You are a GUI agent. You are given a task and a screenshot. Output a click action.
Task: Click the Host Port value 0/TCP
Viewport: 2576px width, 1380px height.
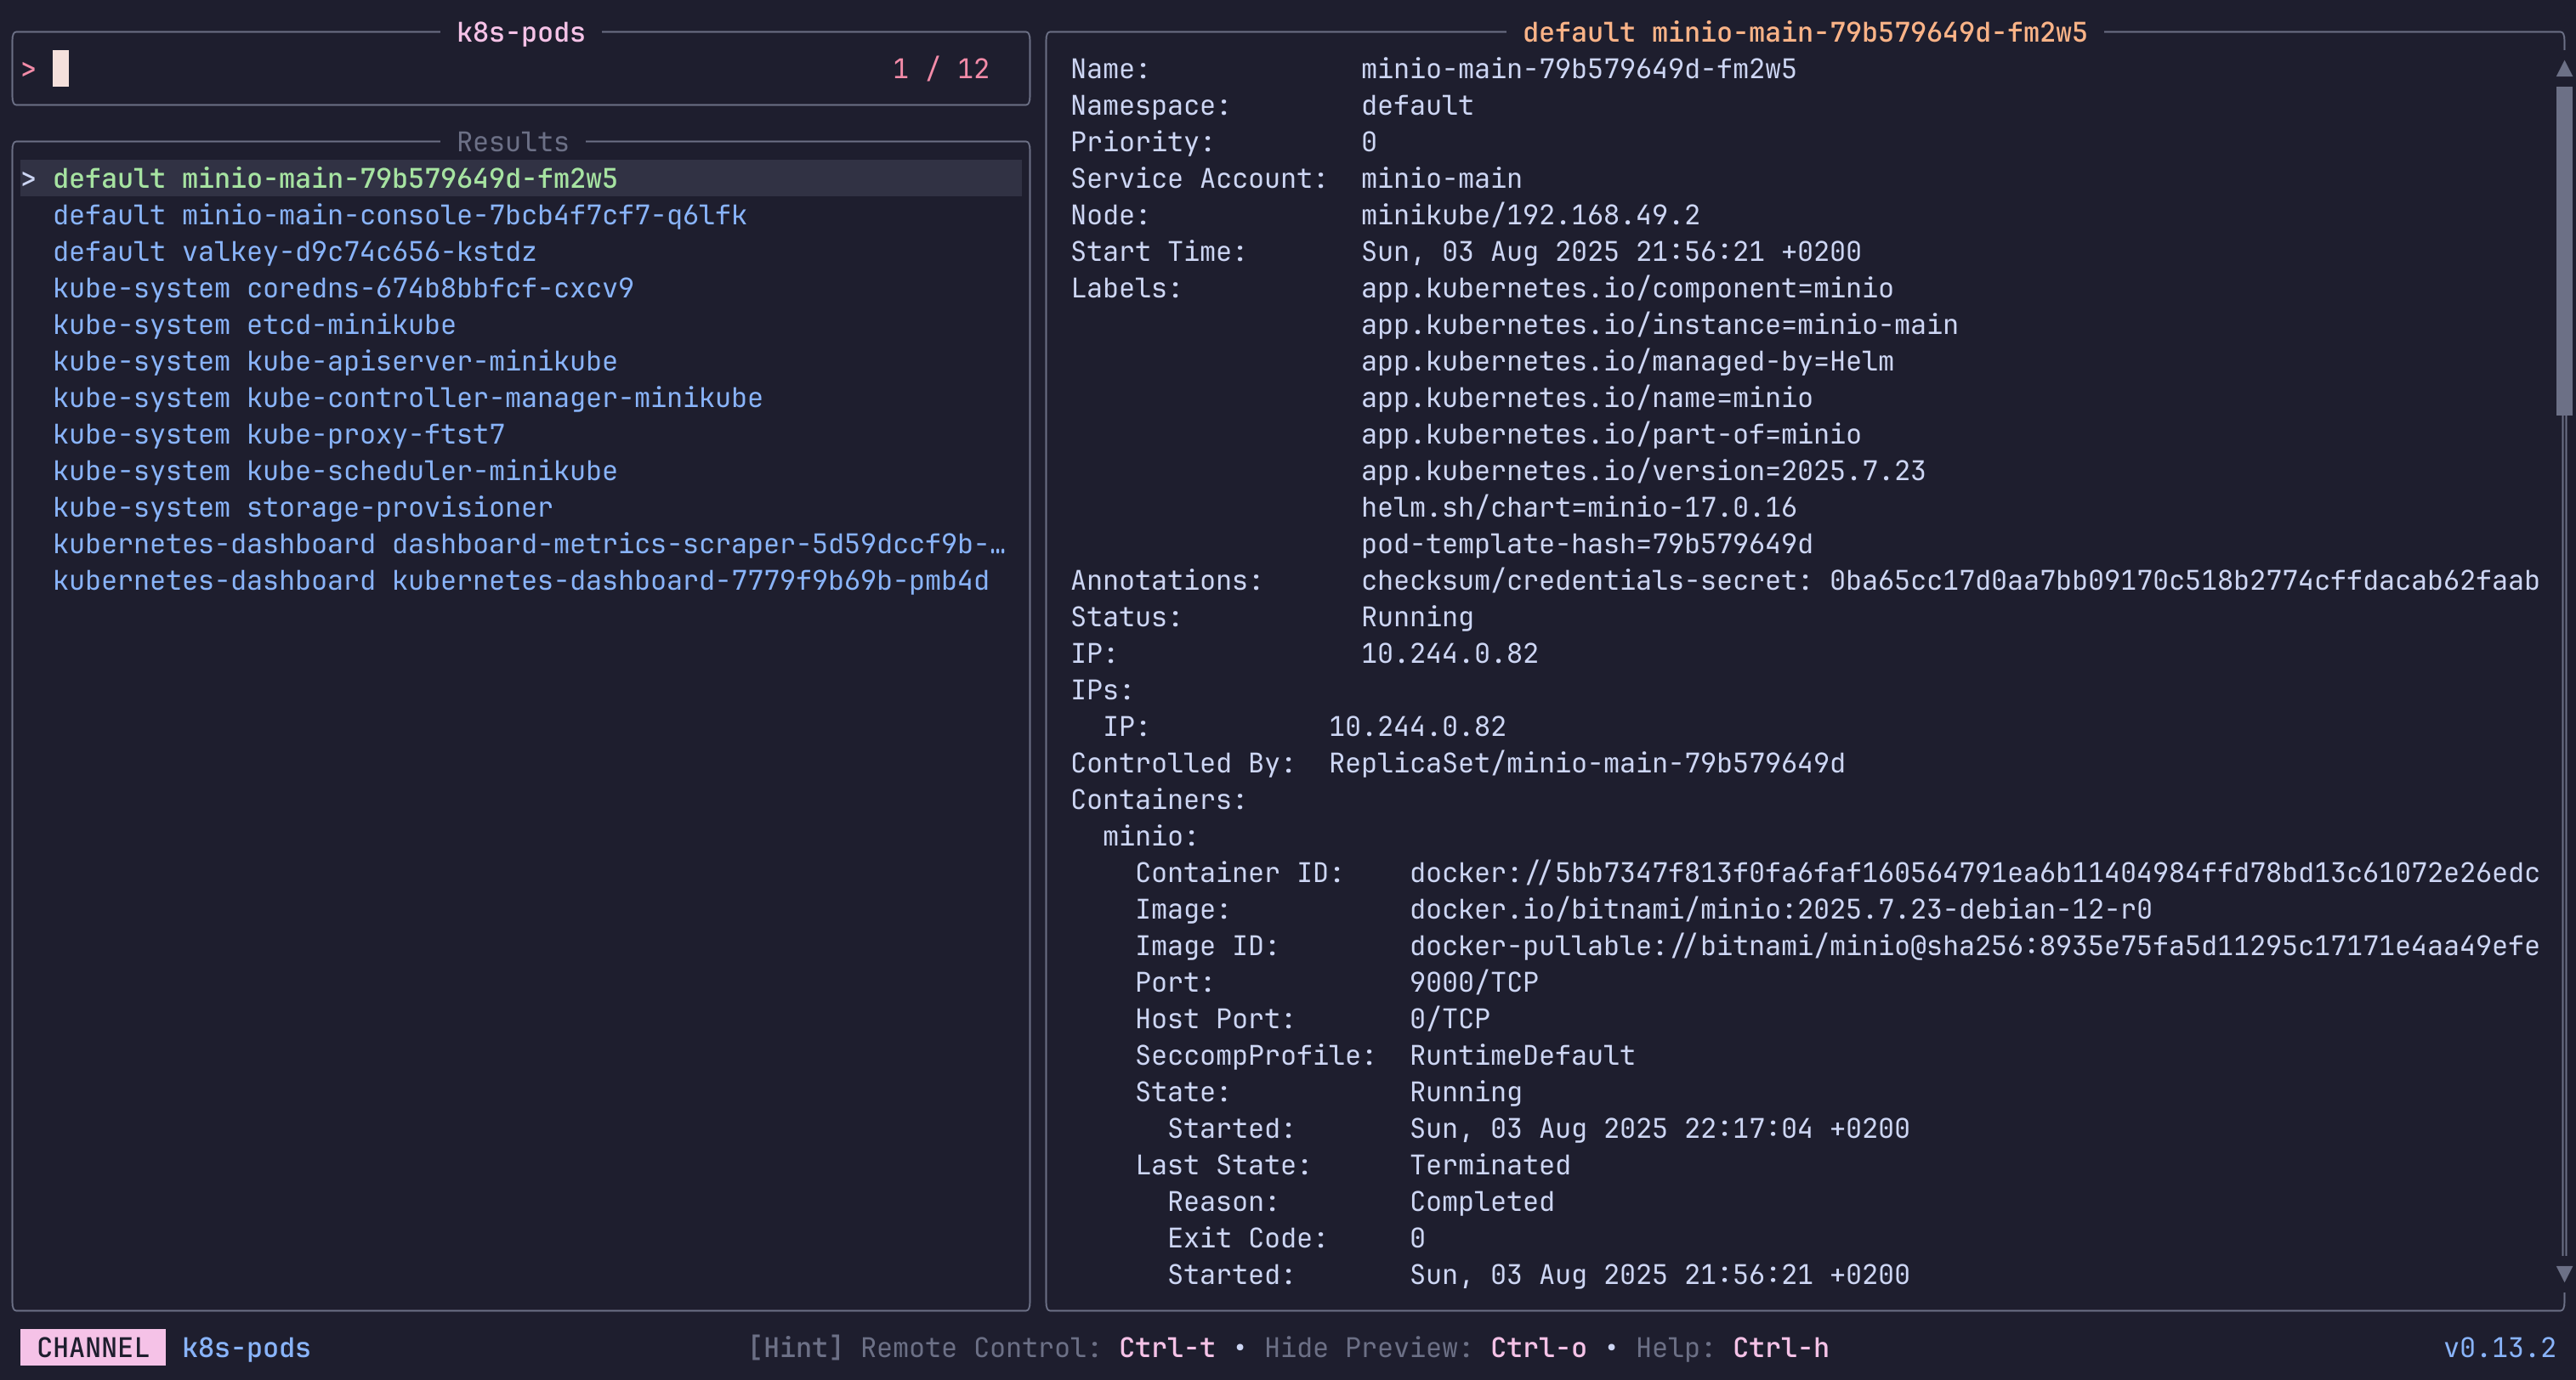[1450, 1019]
